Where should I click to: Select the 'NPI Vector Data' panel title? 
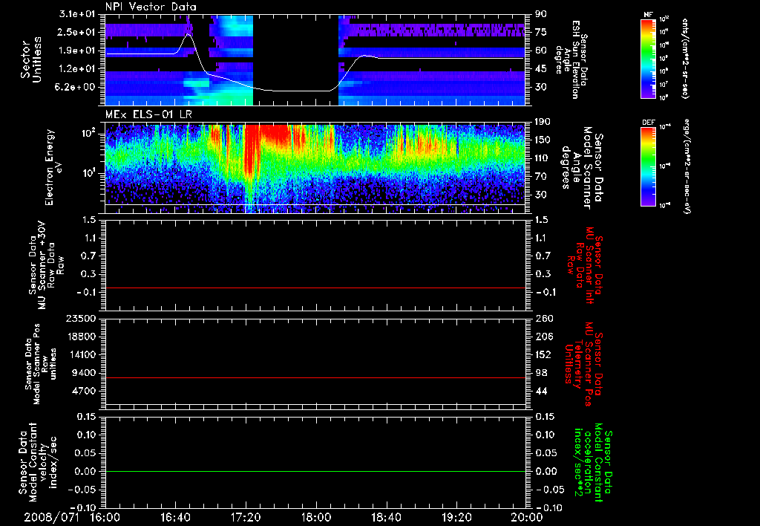coord(151,7)
